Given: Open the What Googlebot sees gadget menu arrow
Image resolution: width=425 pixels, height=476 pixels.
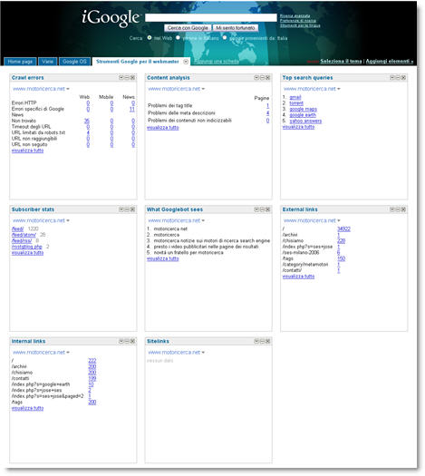Looking at the screenshot, I should [x=256, y=209].
